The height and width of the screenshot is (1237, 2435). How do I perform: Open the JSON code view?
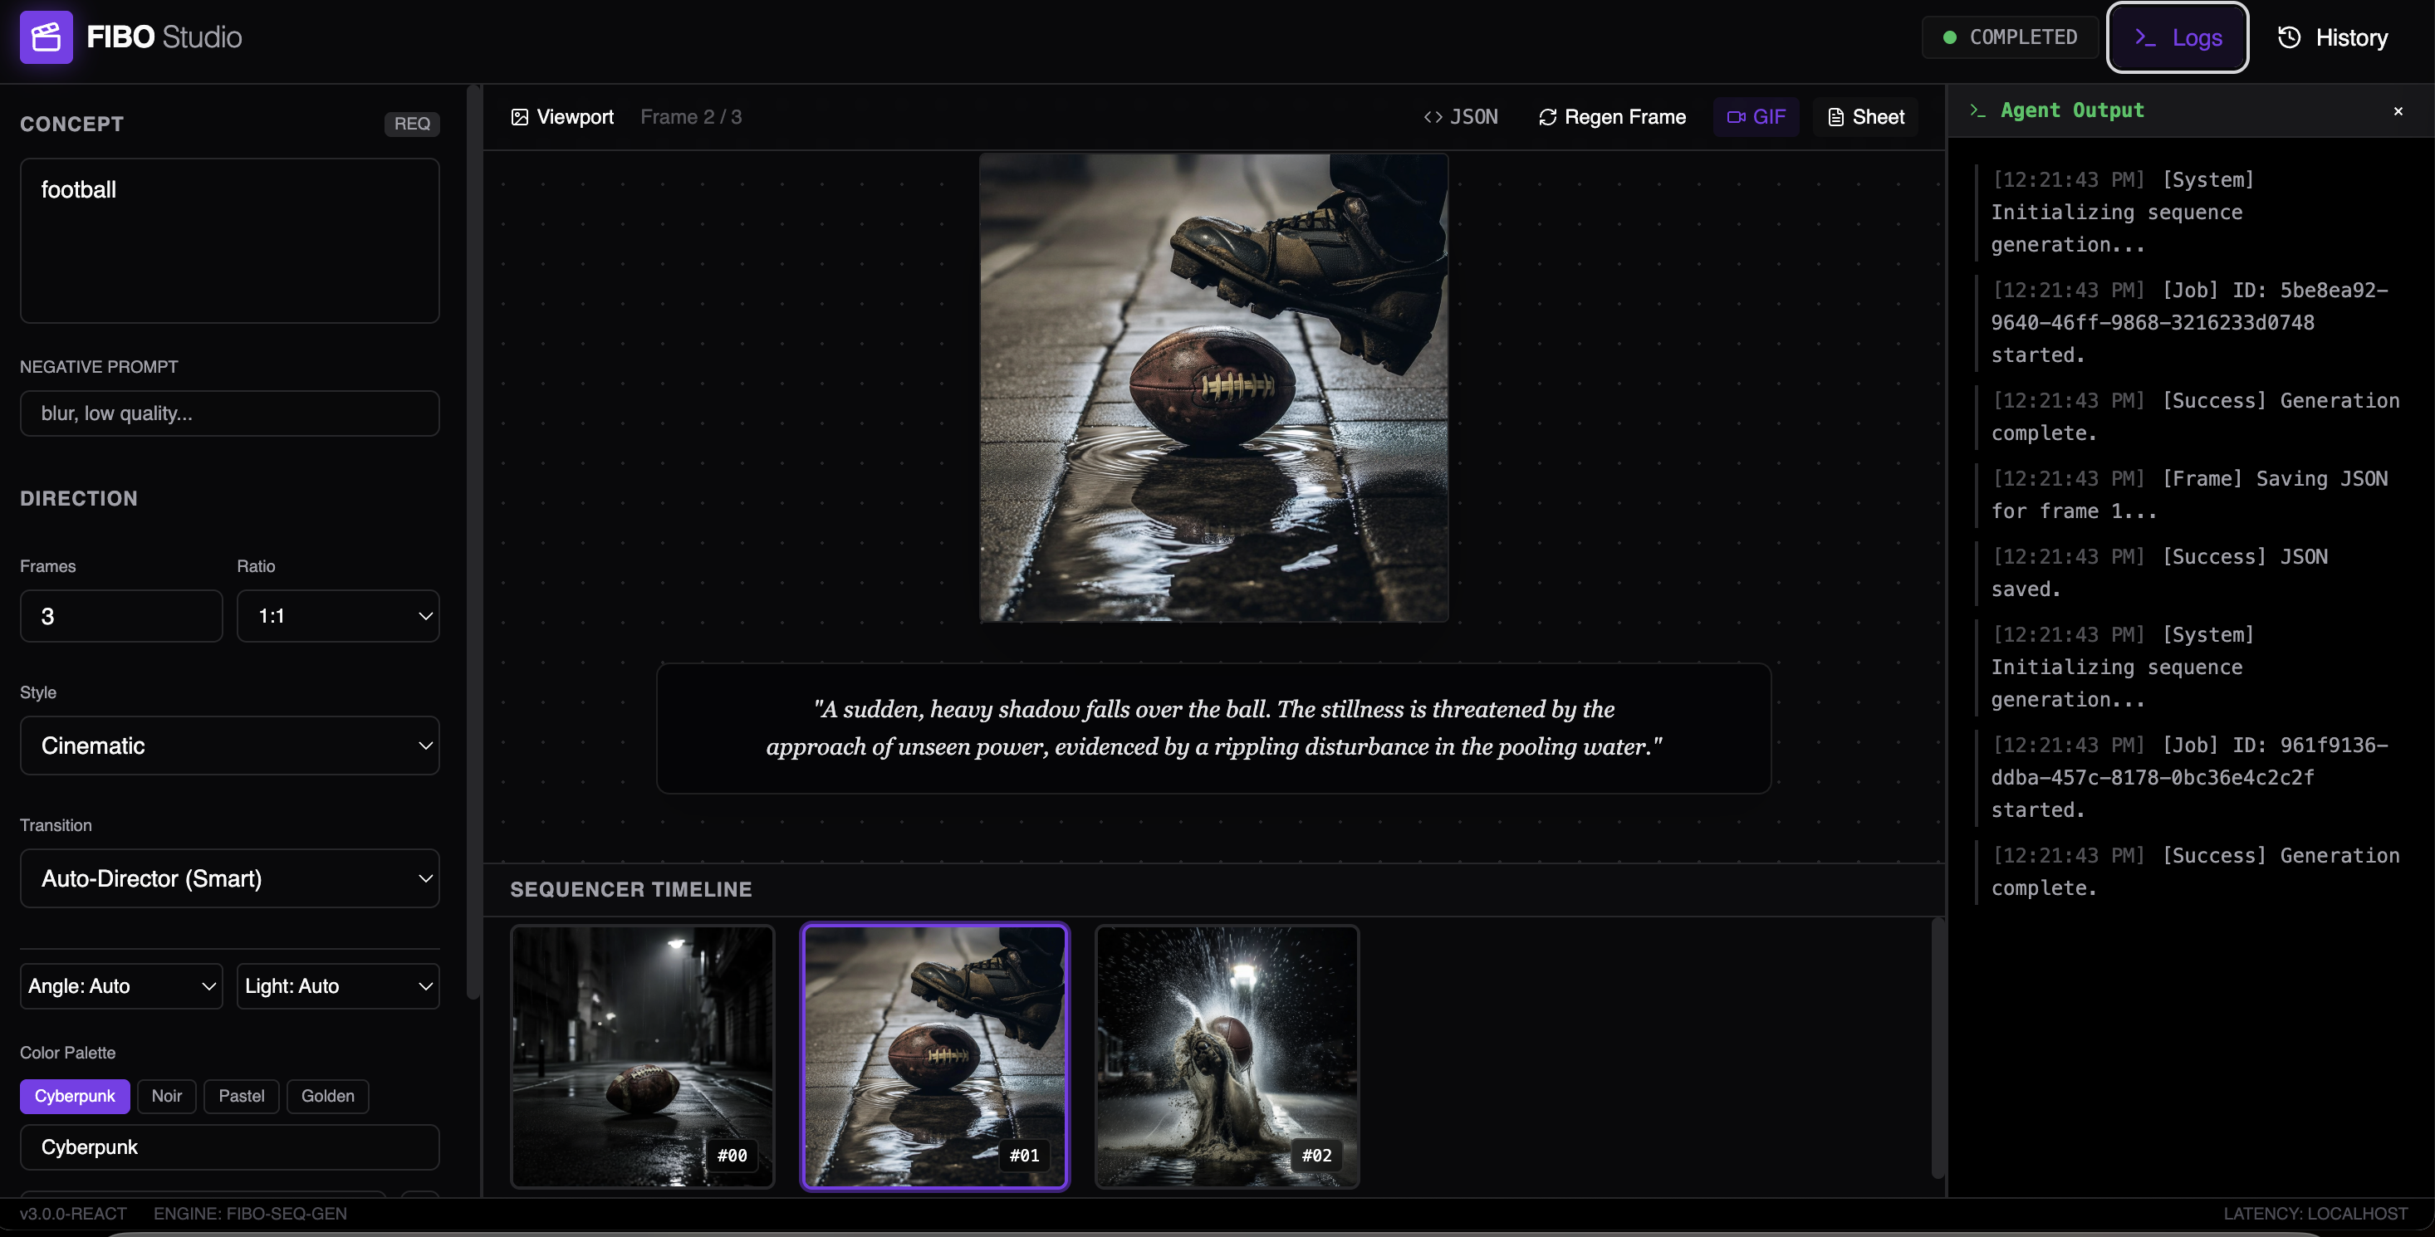[1461, 117]
